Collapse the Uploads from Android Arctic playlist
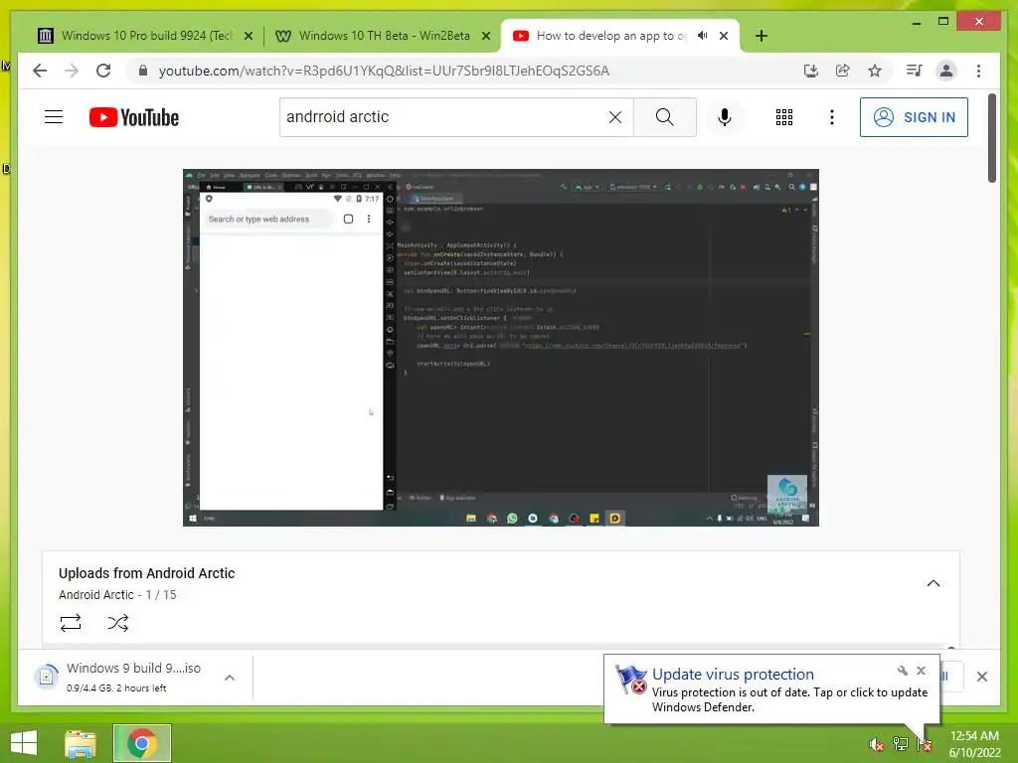The height and width of the screenshot is (763, 1018). click(x=933, y=583)
